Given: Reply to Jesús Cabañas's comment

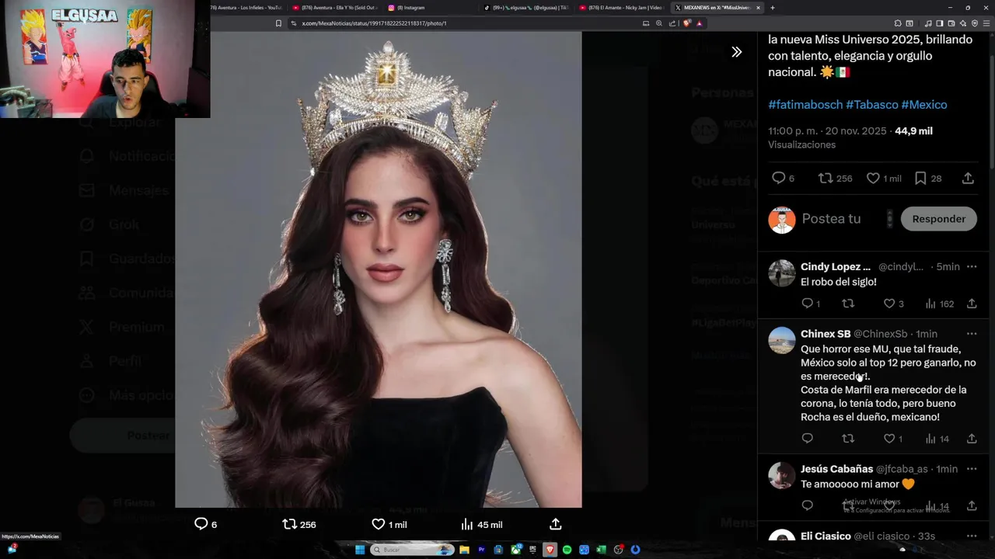Looking at the screenshot, I should [x=807, y=505].
